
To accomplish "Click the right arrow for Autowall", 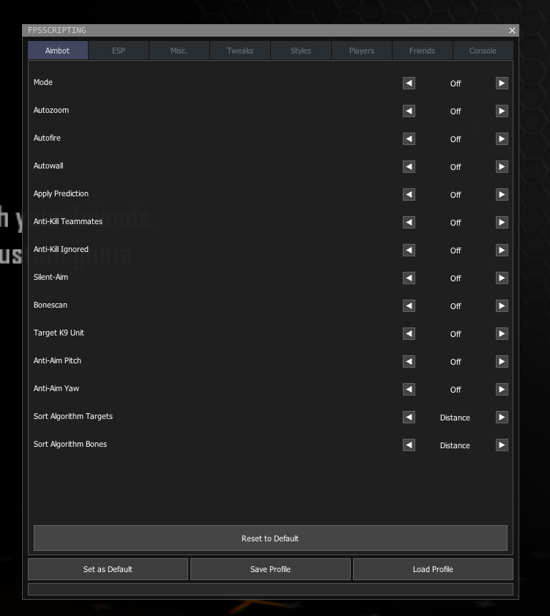I will 502,166.
